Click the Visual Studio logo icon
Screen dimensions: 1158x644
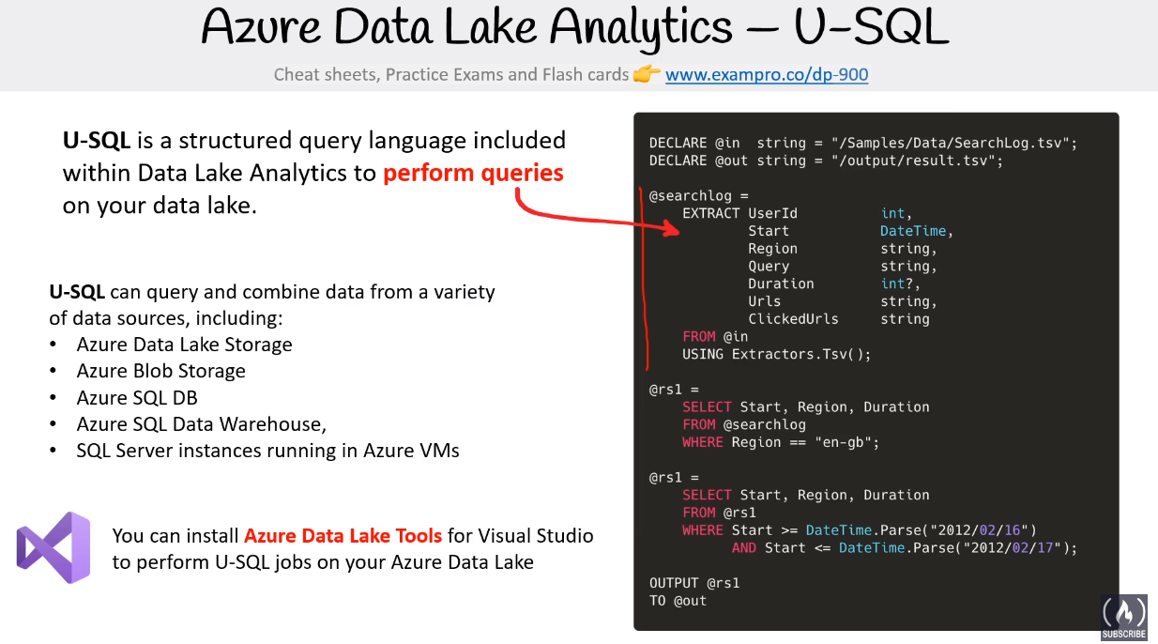tap(53, 547)
